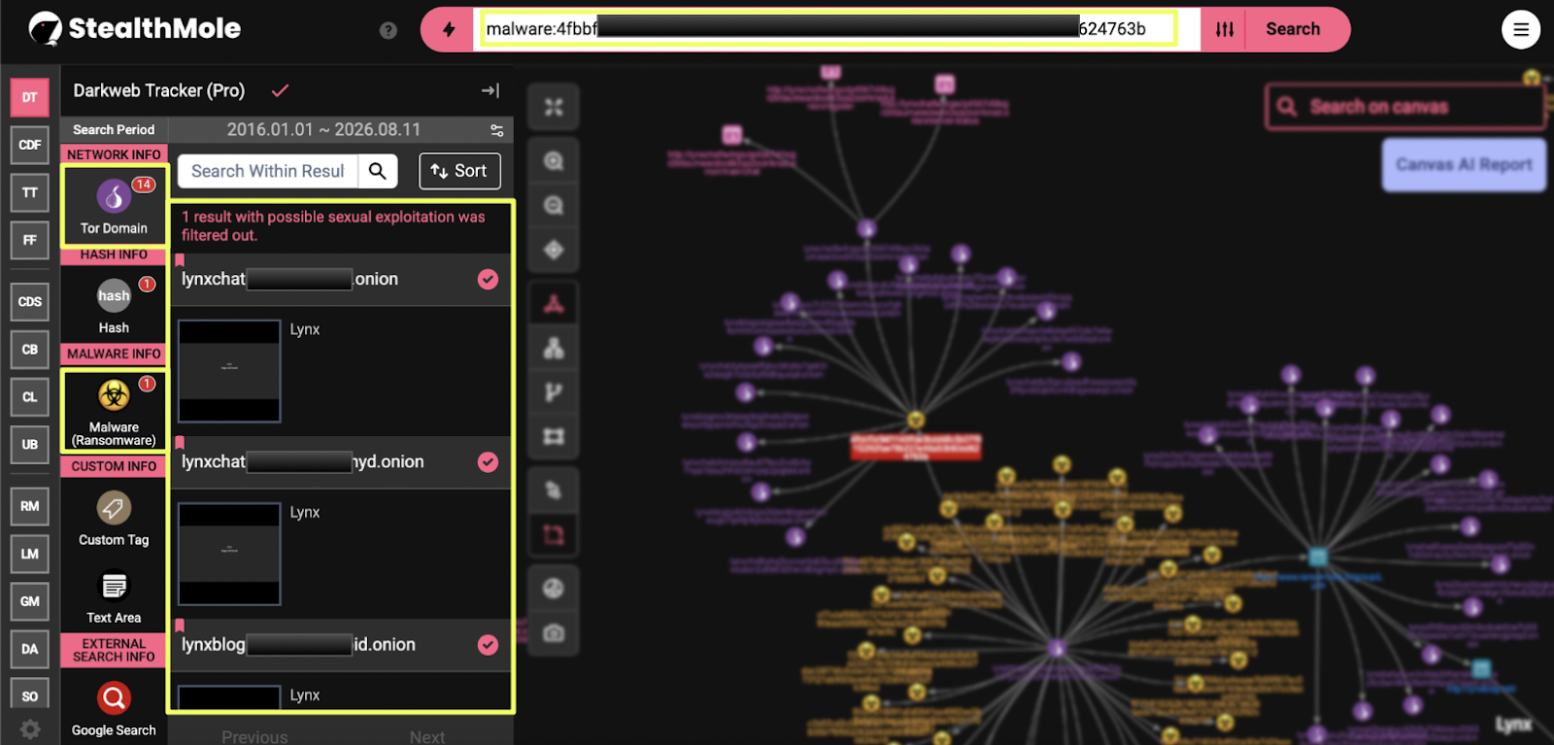Image resolution: width=1554 pixels, height=745 pixels.
Task: Open the RM module tab
Action: [30, 506]
